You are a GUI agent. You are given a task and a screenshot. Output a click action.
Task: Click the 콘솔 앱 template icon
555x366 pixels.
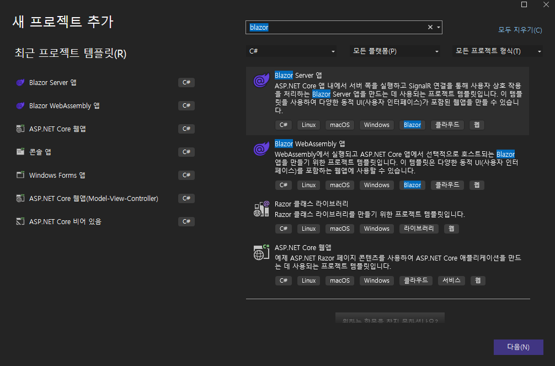20,152
